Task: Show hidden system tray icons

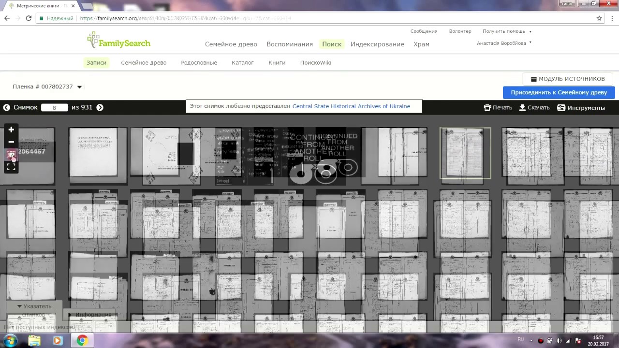Action: [x=531, y=341]
